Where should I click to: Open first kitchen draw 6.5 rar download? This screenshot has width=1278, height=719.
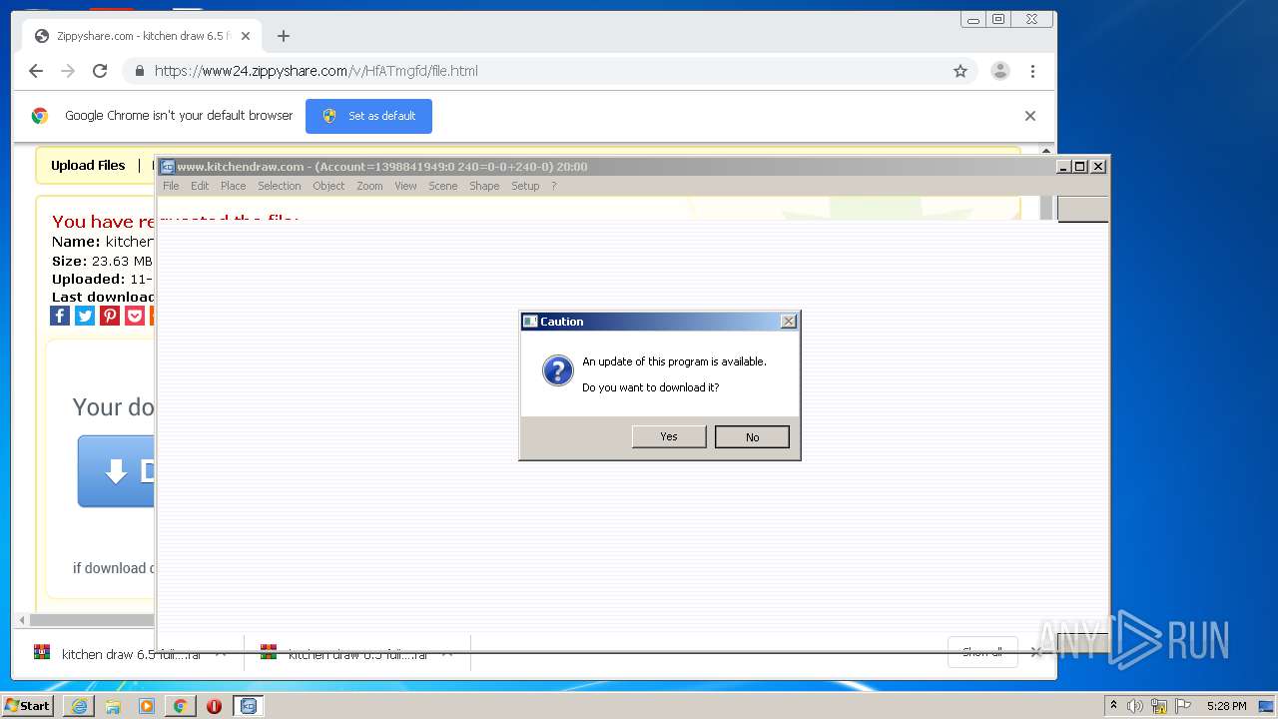tap(129, 654)
